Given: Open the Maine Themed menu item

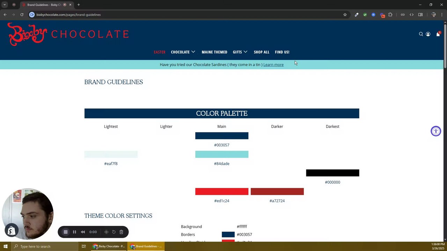Looking at the screenshot, I should tap(214, 52).
